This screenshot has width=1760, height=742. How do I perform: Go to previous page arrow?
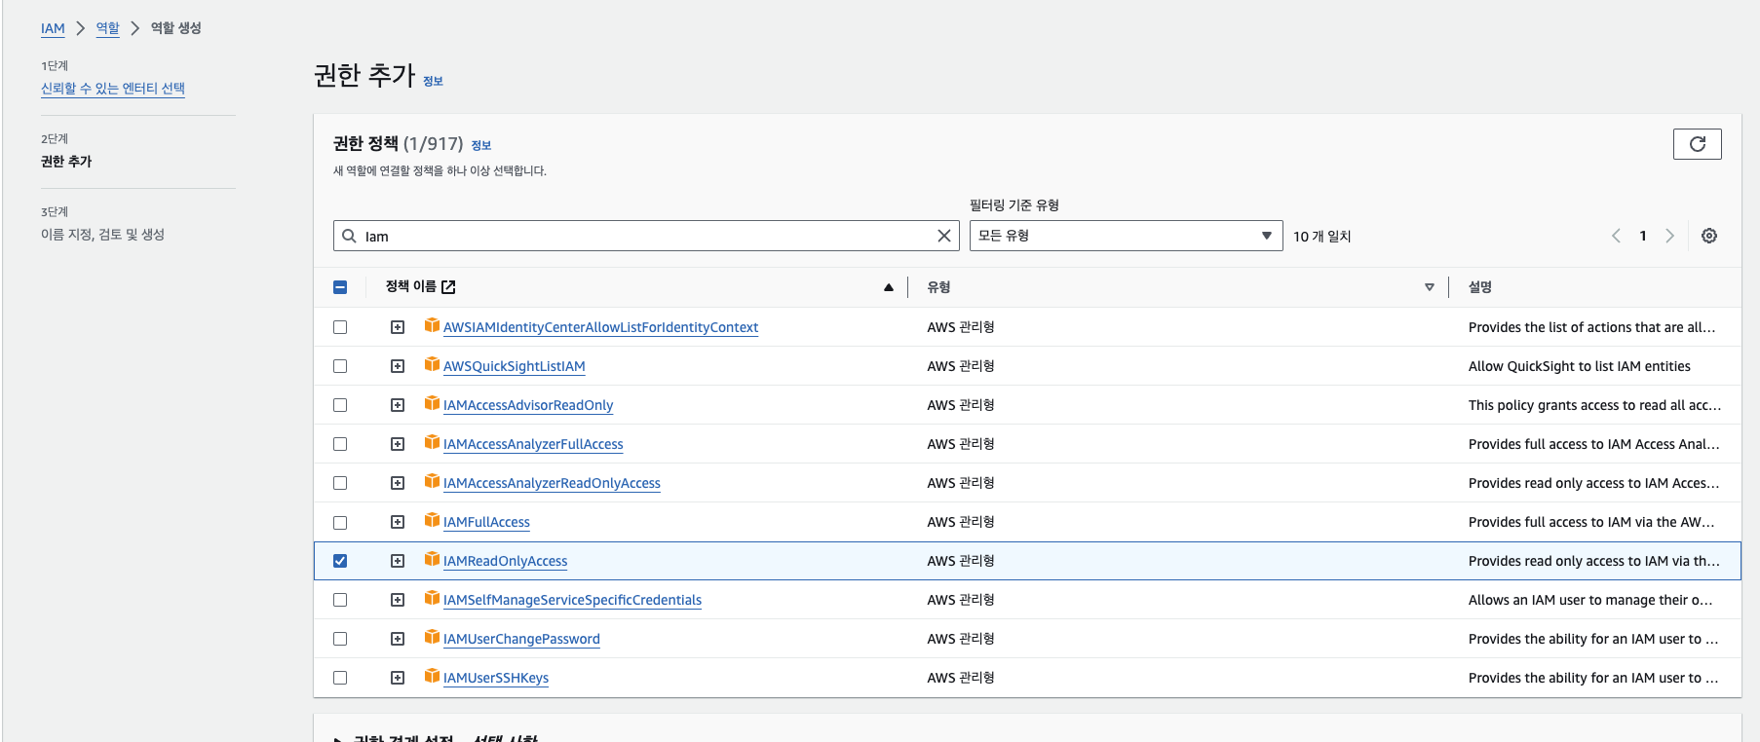(x=1616, y=236)
